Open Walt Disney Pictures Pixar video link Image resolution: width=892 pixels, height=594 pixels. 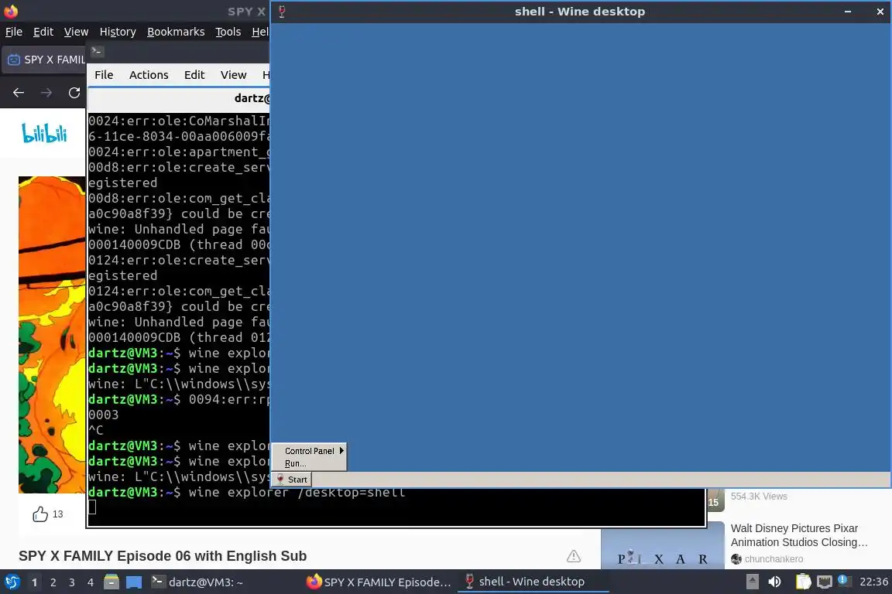tap(799, 535)
